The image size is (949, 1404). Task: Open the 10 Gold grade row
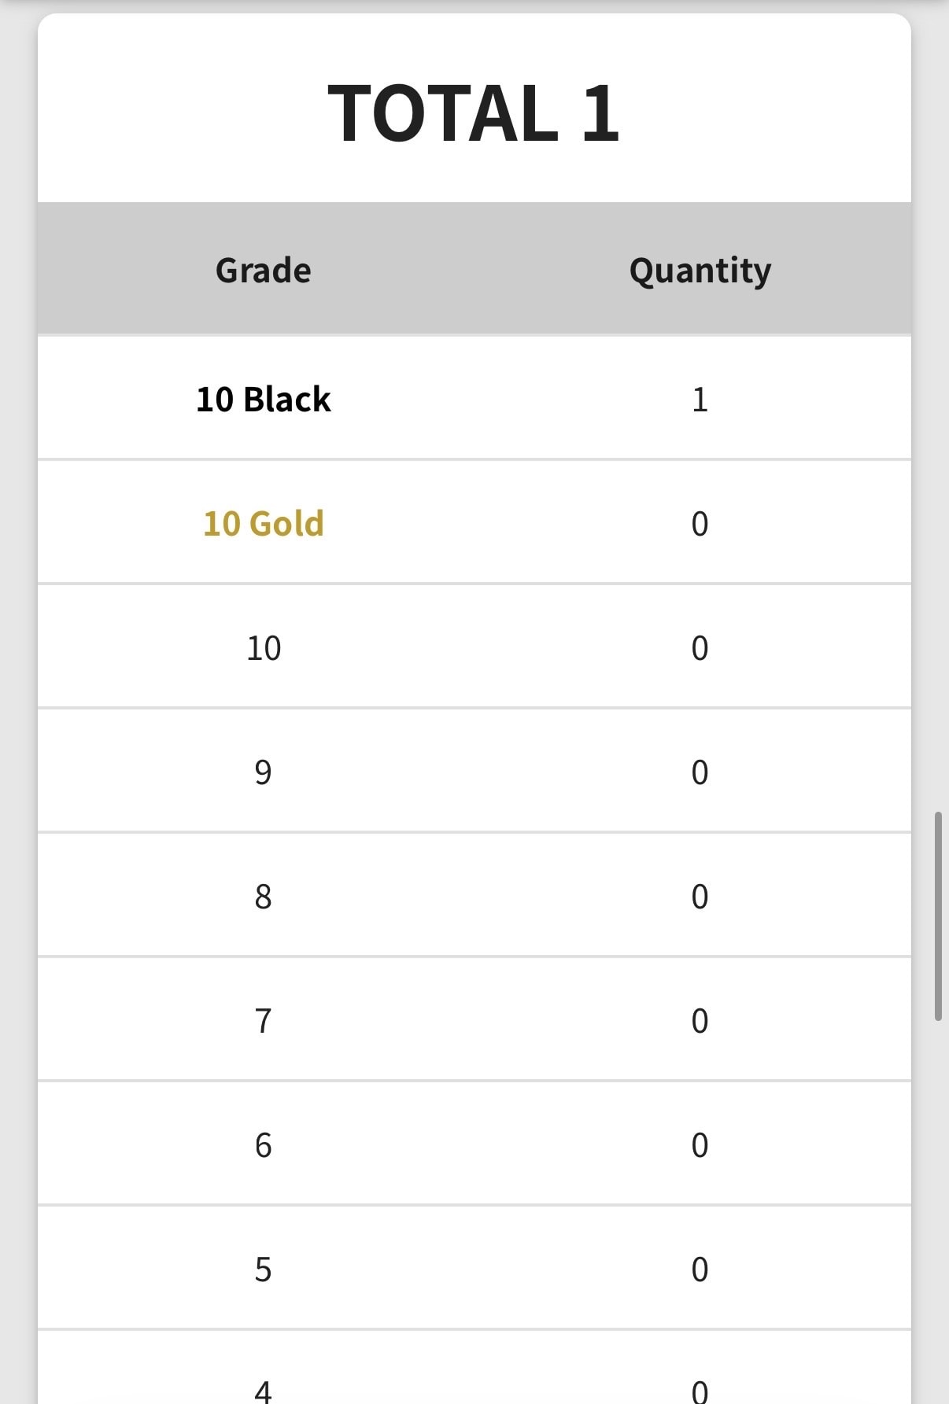click(474, 523)
